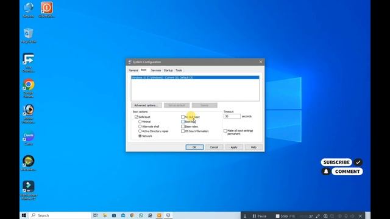Click the Apply button
This screenshot has height=219, width=390.
234,147
